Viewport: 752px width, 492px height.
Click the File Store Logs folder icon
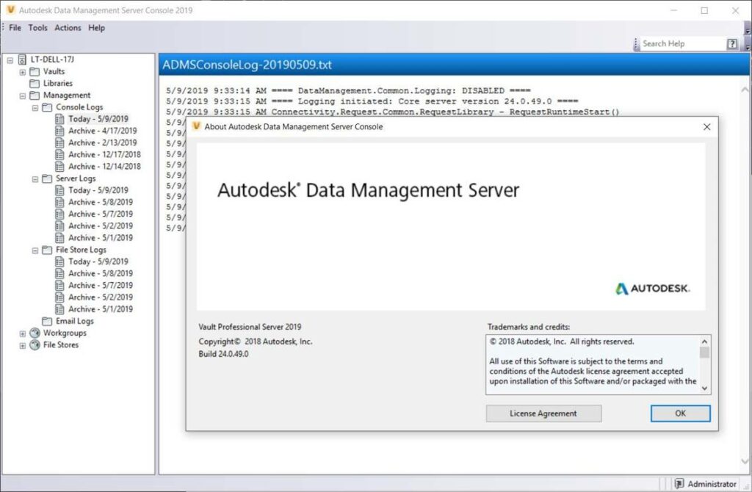click(47, 250)
